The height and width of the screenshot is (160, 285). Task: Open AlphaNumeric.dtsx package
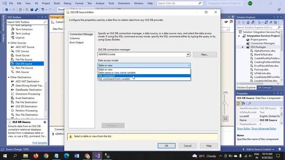coord(265,51)
